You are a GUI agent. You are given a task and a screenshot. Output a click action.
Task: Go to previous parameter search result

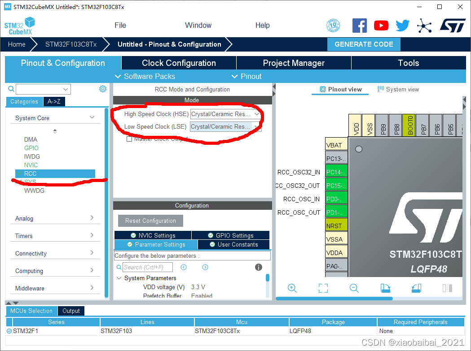click(x=184, y=267)
